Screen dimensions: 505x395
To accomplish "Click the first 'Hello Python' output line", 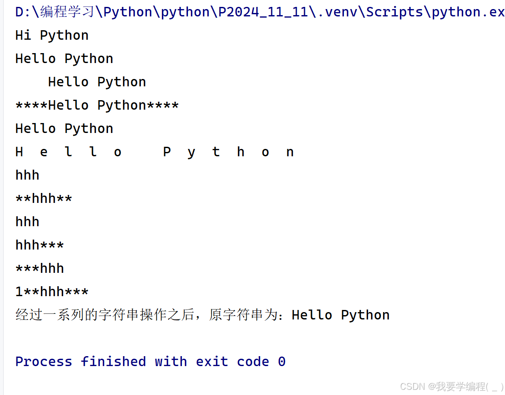I will [64, 59].
